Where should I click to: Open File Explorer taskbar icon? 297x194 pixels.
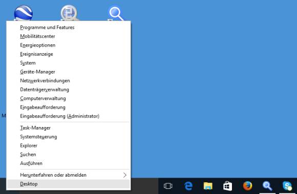pos(208,186)
